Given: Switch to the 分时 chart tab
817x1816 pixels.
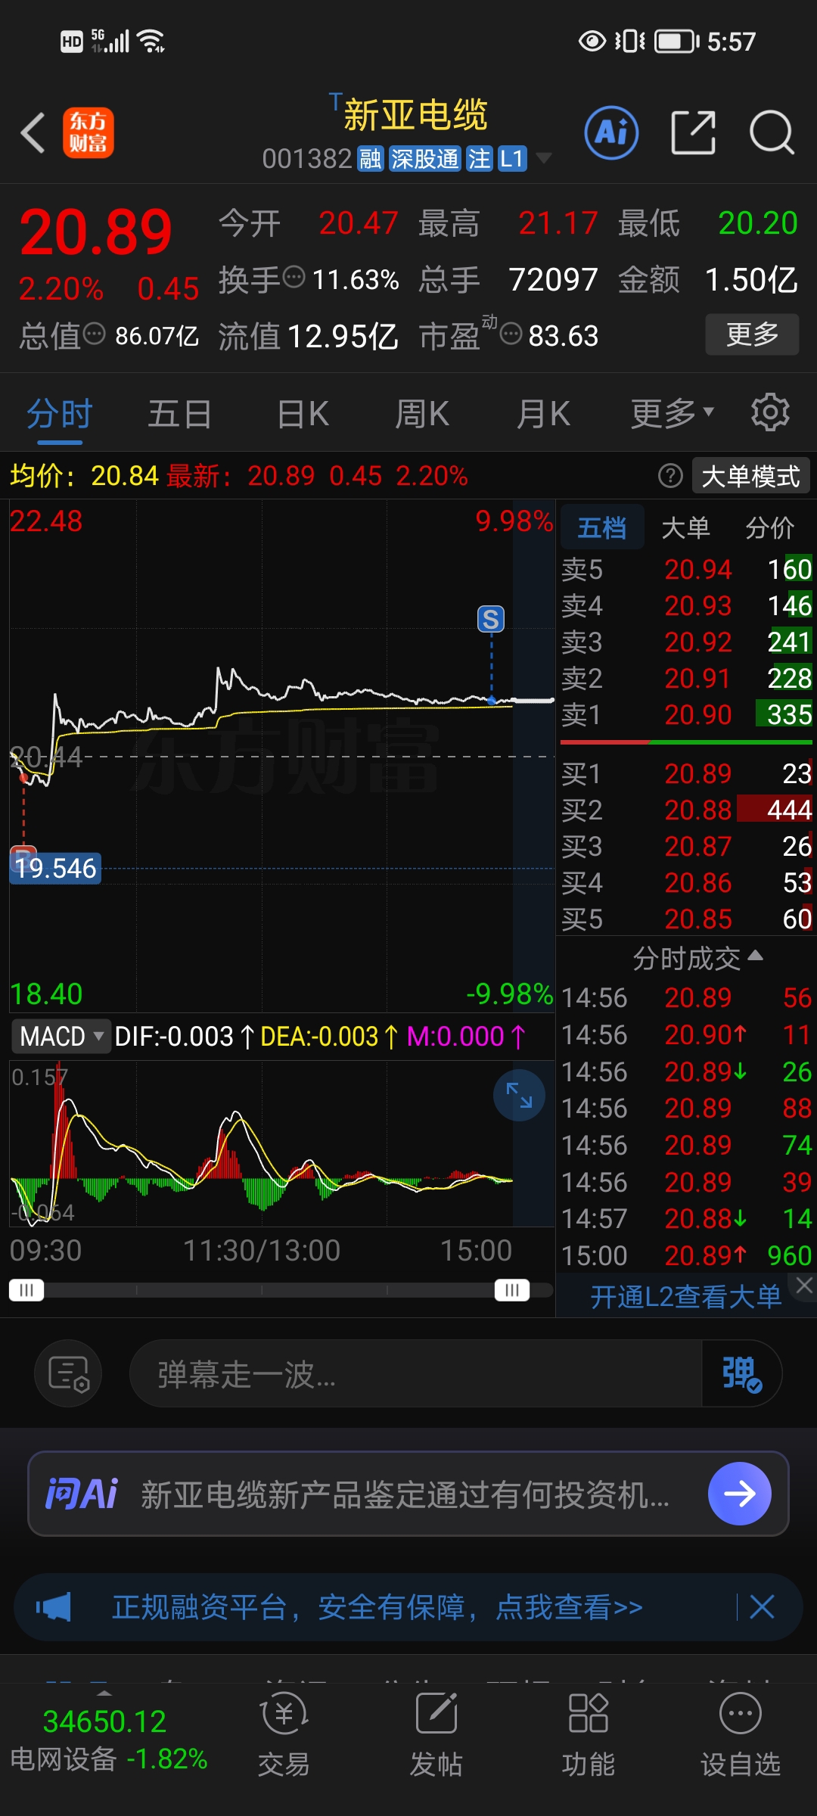Looking at the screenshot, I should click(60, 415).
